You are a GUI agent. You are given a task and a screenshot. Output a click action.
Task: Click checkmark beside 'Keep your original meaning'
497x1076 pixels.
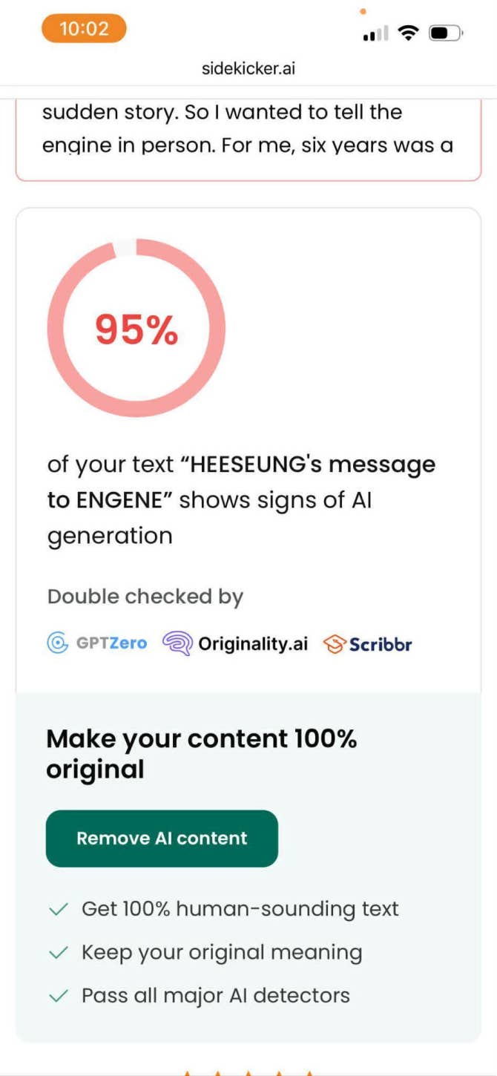(58, 952)
